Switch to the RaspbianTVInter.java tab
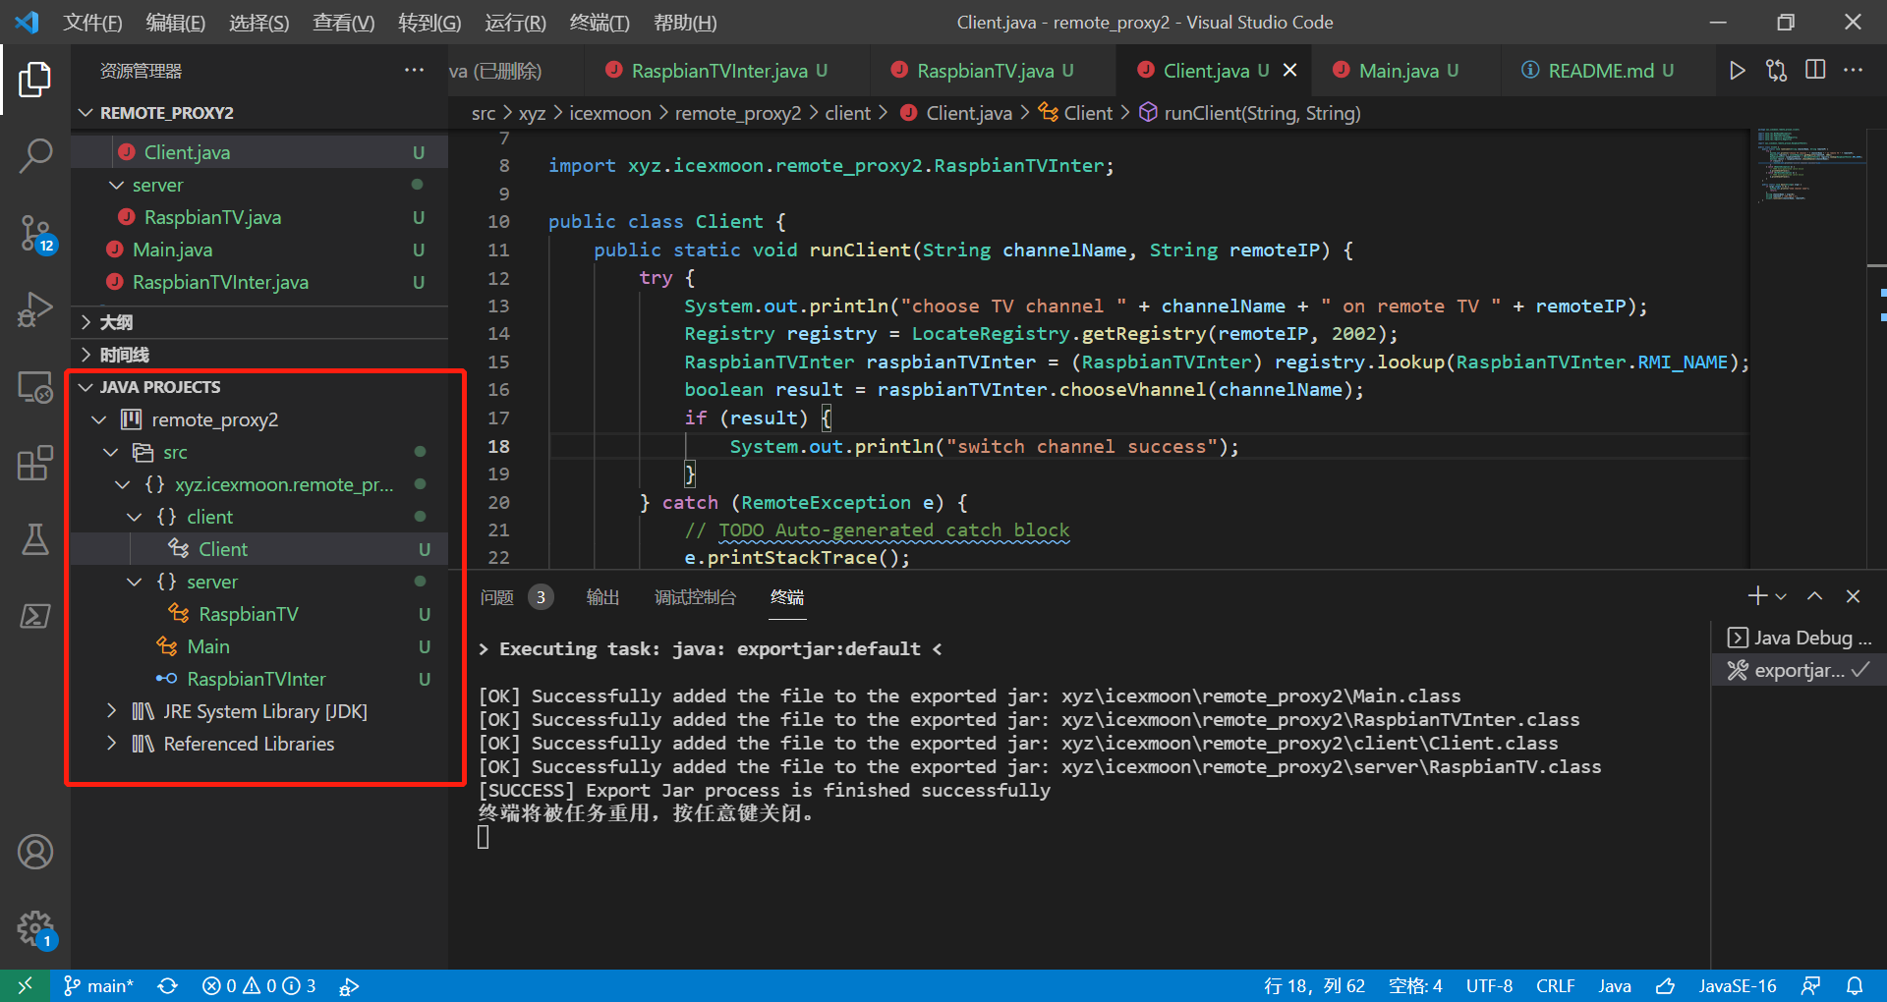Screen dimensions: 1887x1002 [717, 71]
